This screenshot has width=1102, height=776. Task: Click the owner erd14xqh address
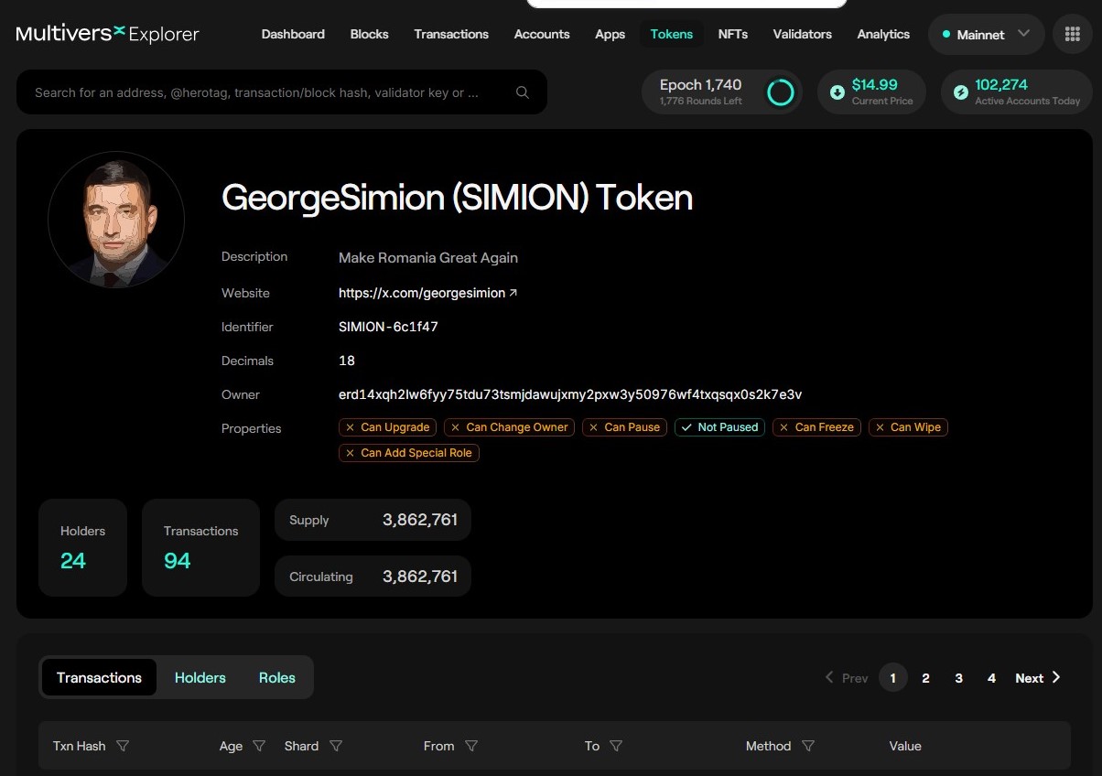570,394
